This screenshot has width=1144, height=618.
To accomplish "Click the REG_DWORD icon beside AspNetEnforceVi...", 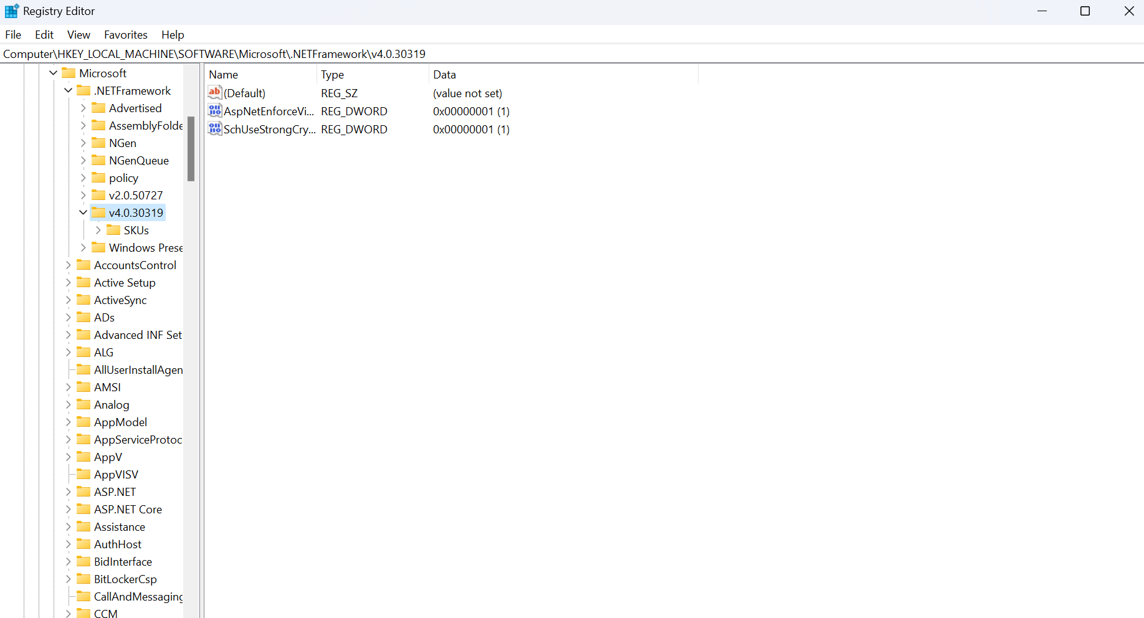I will (x=214, y=111).
